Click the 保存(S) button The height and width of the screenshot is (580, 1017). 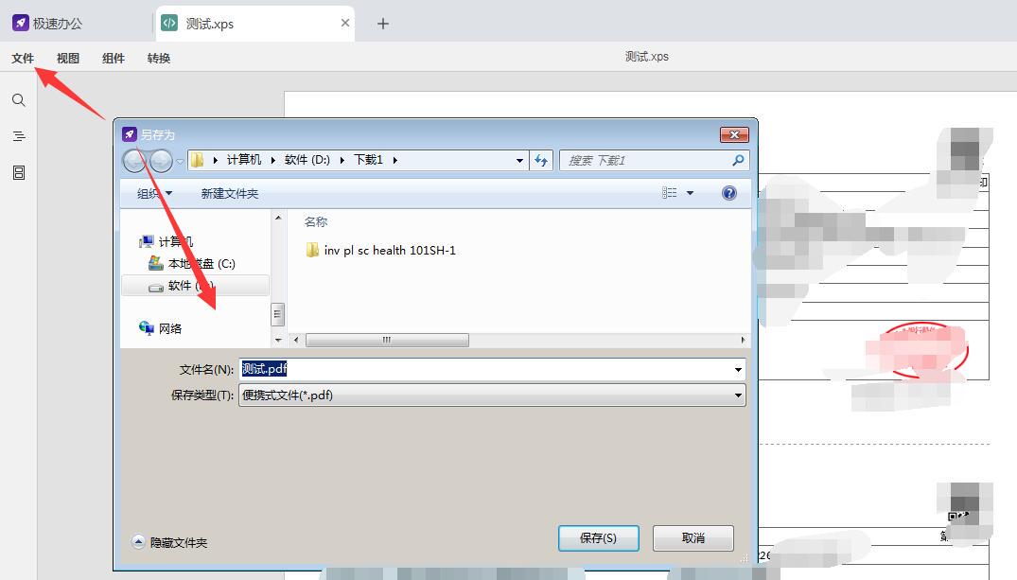coord(598,537)
